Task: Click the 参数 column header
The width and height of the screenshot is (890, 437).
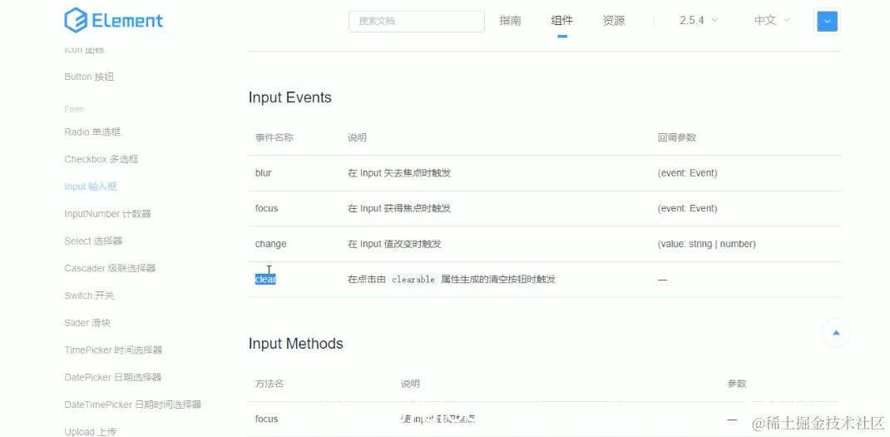Action: pos(737,384)
